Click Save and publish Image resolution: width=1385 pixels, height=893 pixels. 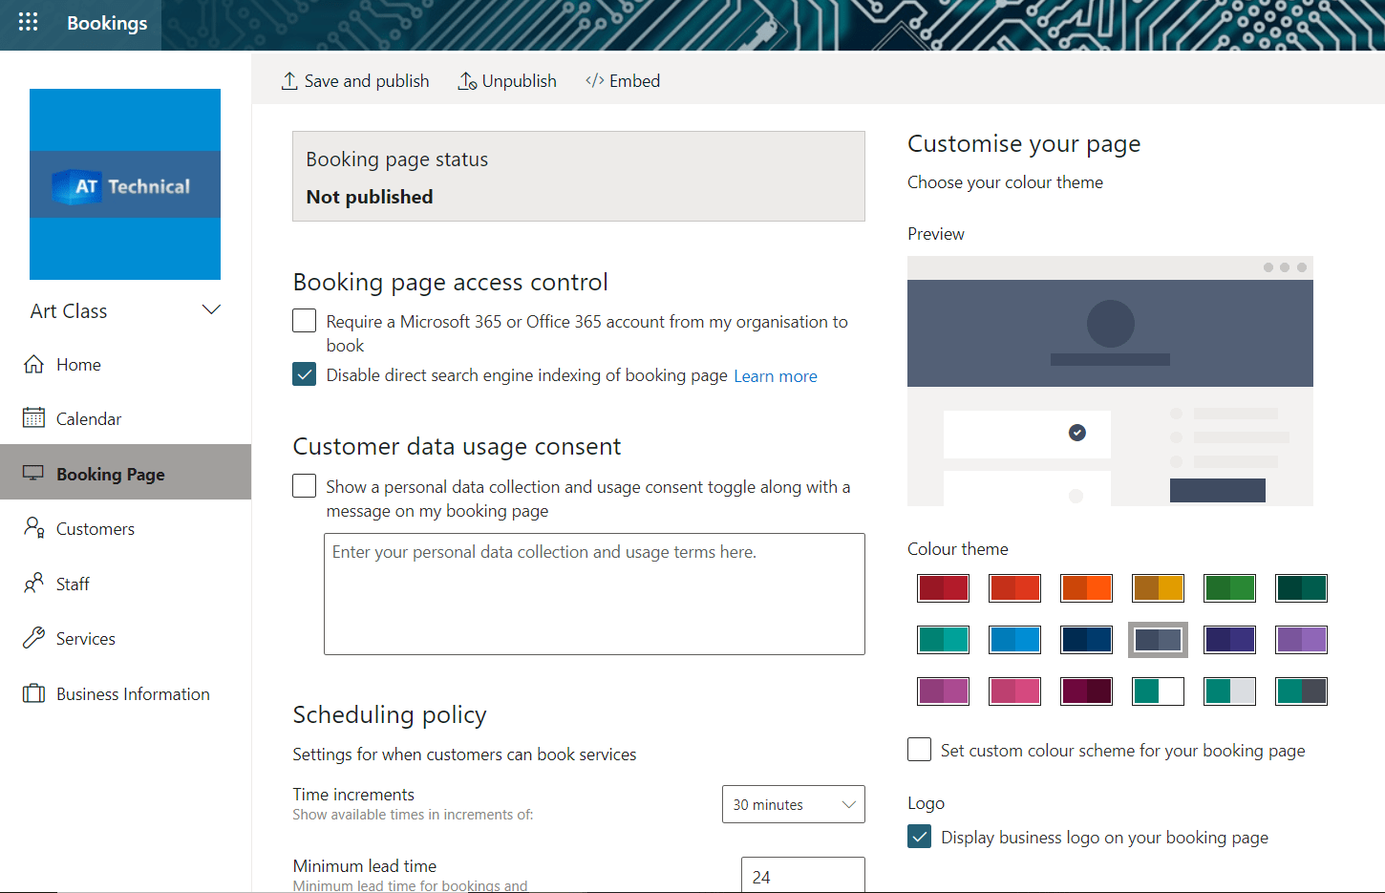pos(354,80)
